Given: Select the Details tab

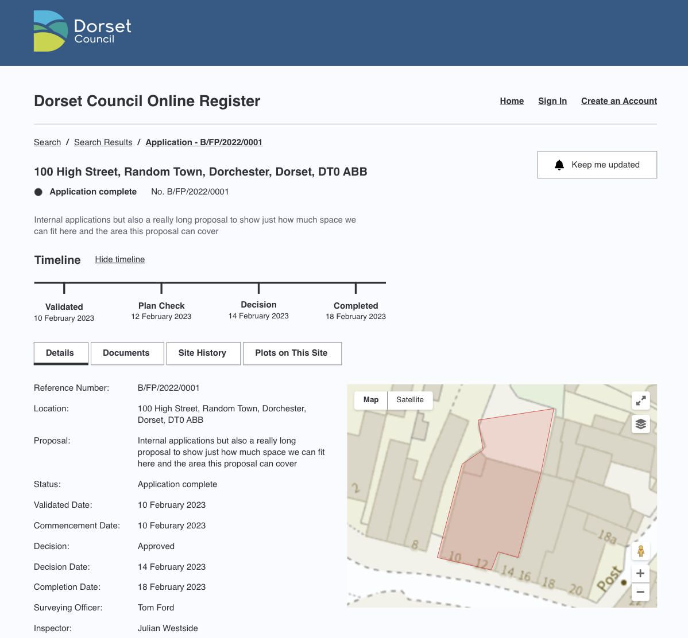Looking at the screenshot, I should pos(61,353).
